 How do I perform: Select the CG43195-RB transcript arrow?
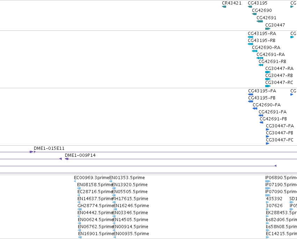(x=250, y=44)
